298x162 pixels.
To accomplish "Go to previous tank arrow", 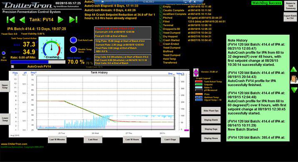I will coord(22,20).
